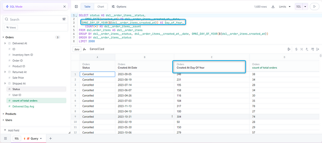Select the User ID field
Viewport: 322px width, 143px height.
point(36,95)
